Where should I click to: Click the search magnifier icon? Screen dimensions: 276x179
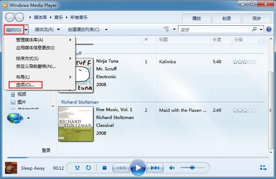pyautogui.click(x=254, y=29)
